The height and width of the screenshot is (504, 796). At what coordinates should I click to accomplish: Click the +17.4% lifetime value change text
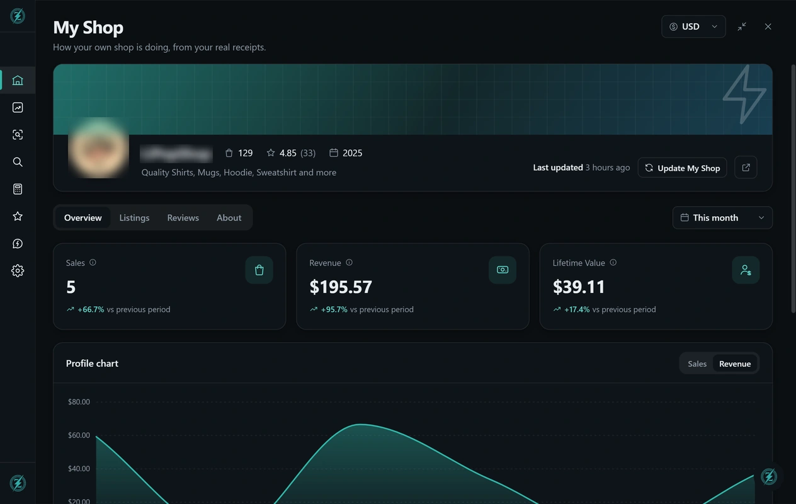[577, 309]
